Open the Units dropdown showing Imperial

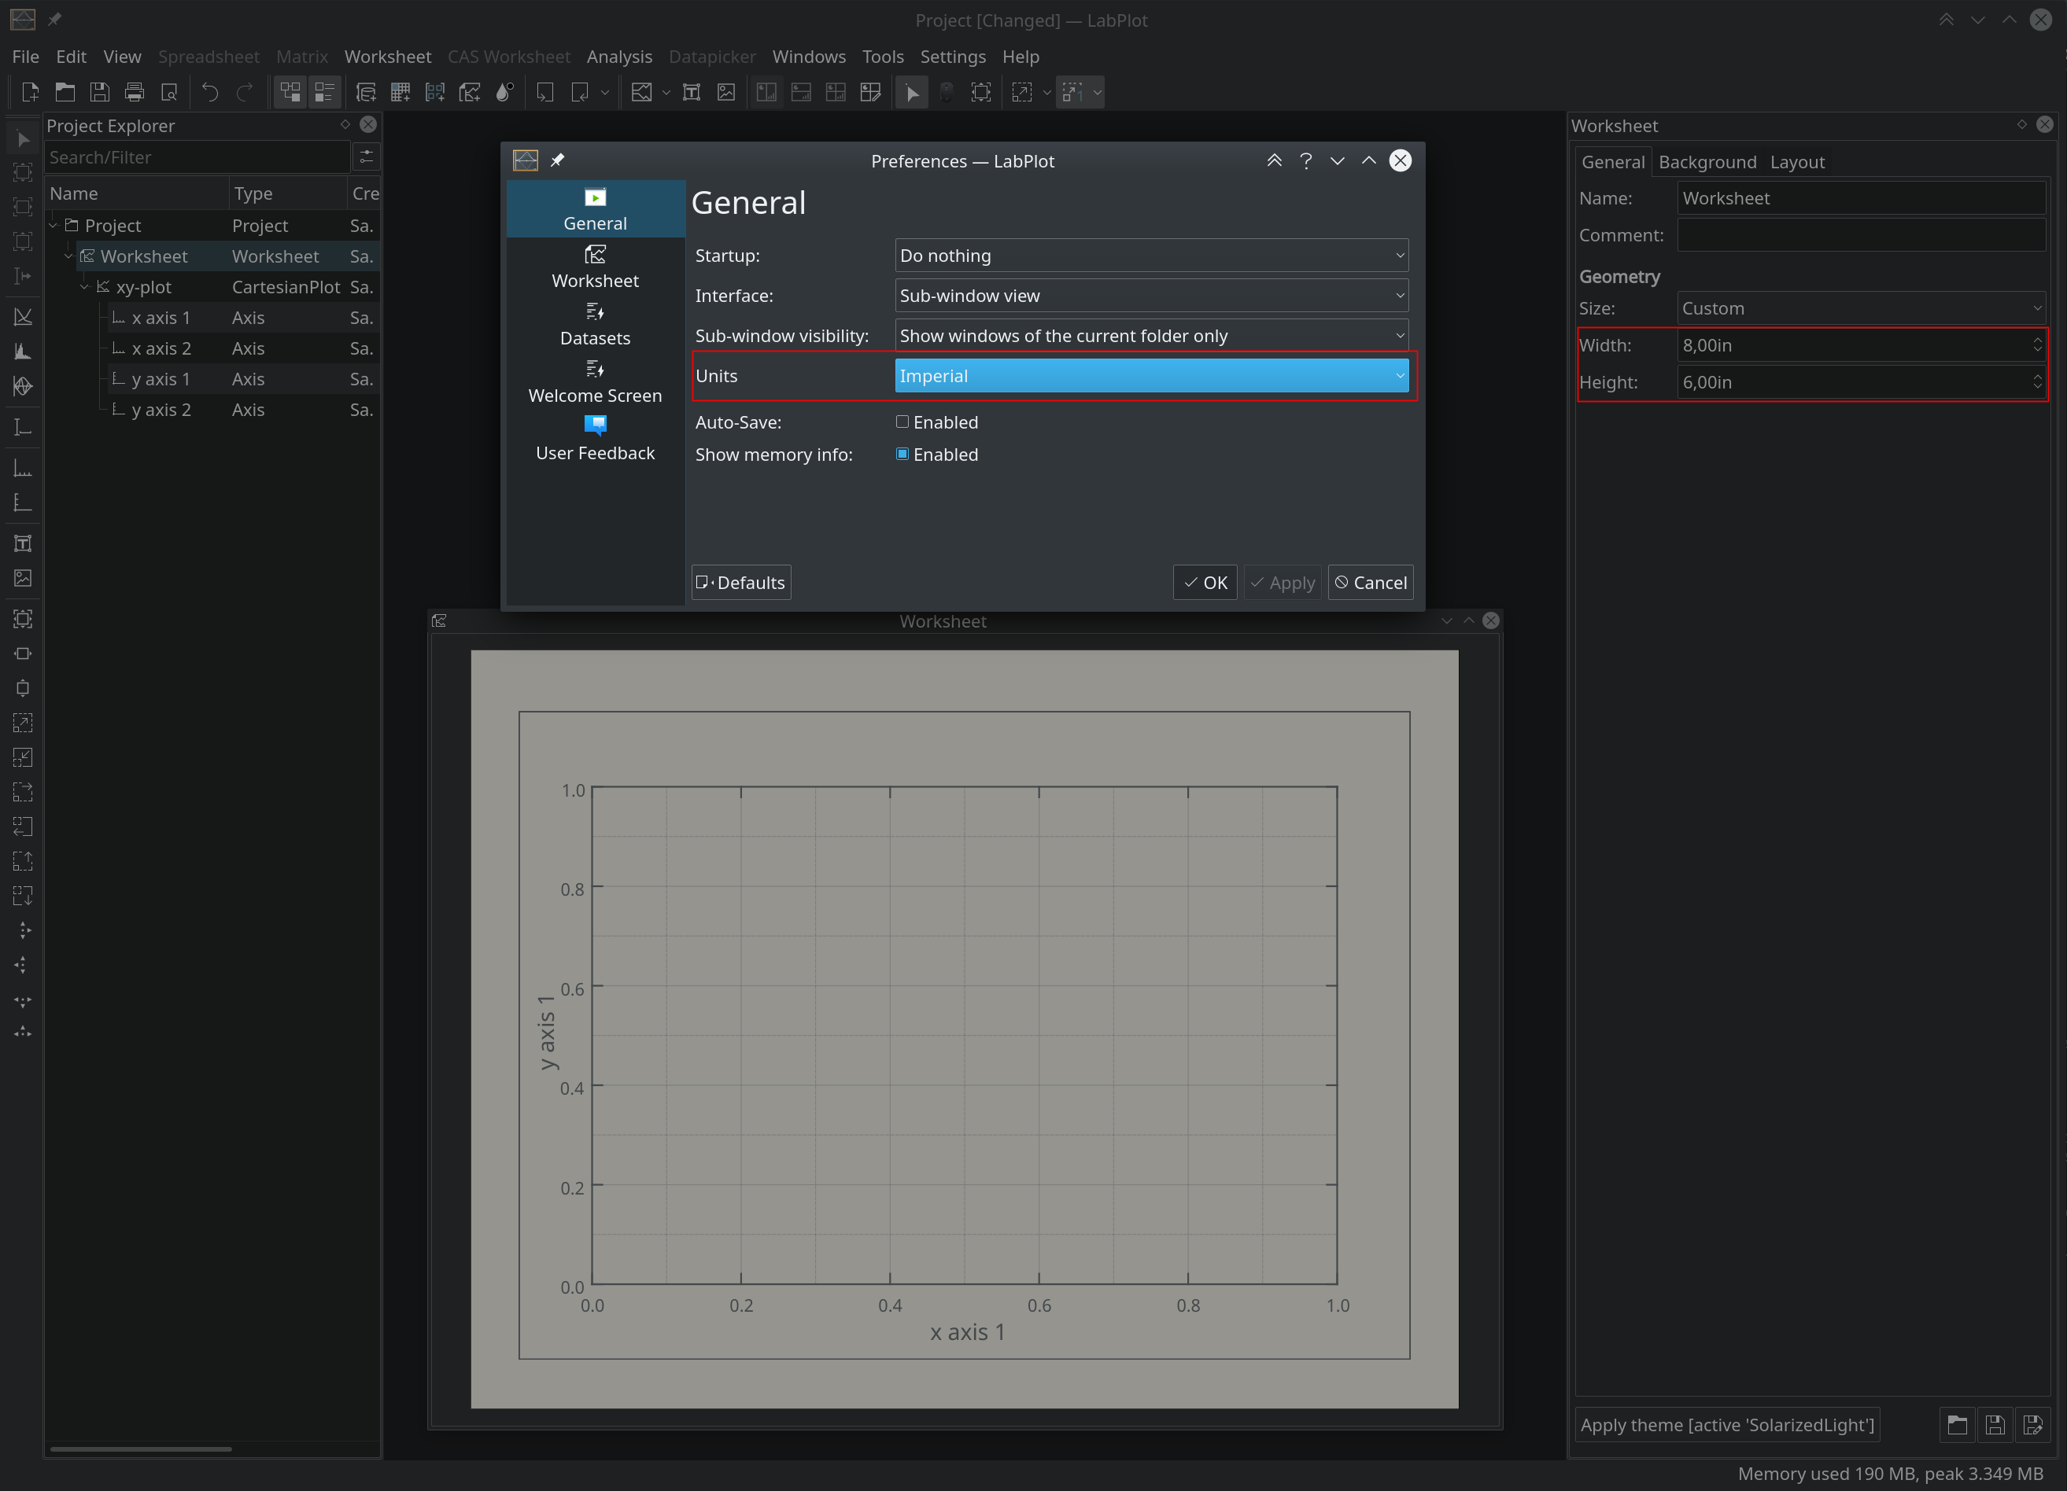(1150, 375)
